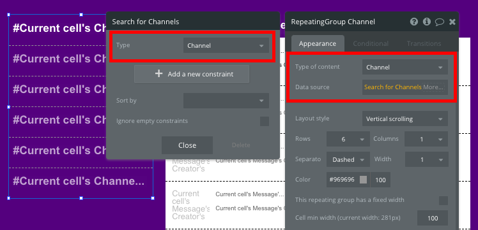Screen dimensions: 478x230
Task: Open the separator Width dropdown
Action: 426,159
